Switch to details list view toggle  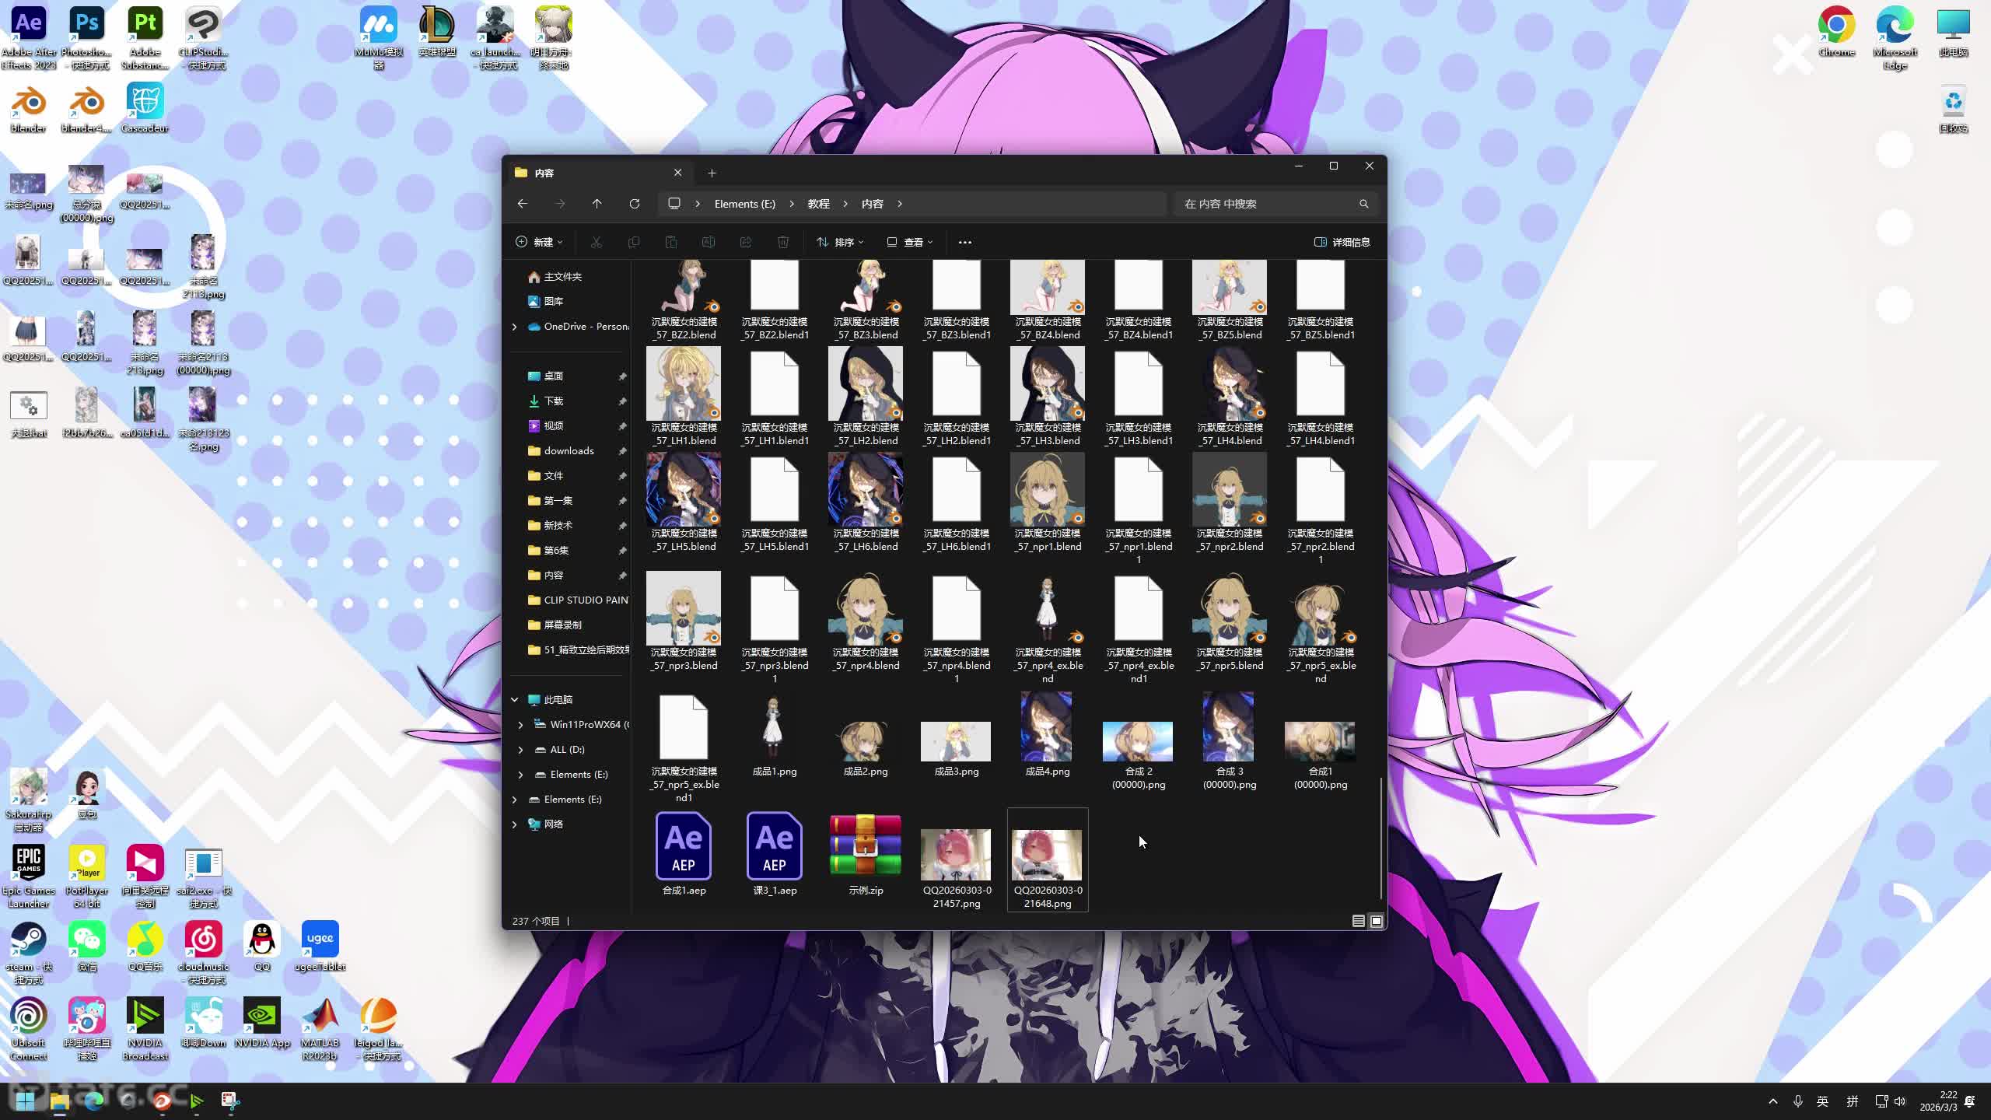1358,921
